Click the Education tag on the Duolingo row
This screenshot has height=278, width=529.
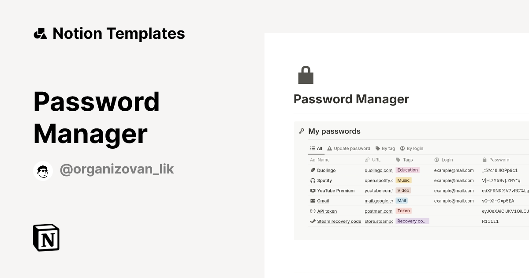click(x=407, y=170)
